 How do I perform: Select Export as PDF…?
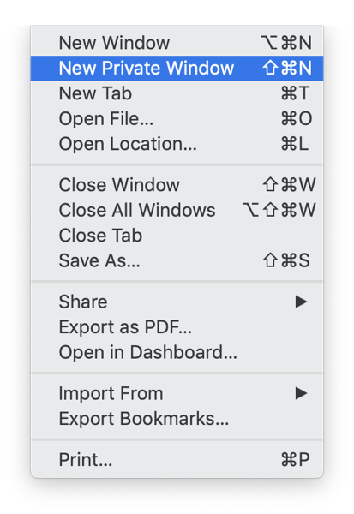pos(177,327)
